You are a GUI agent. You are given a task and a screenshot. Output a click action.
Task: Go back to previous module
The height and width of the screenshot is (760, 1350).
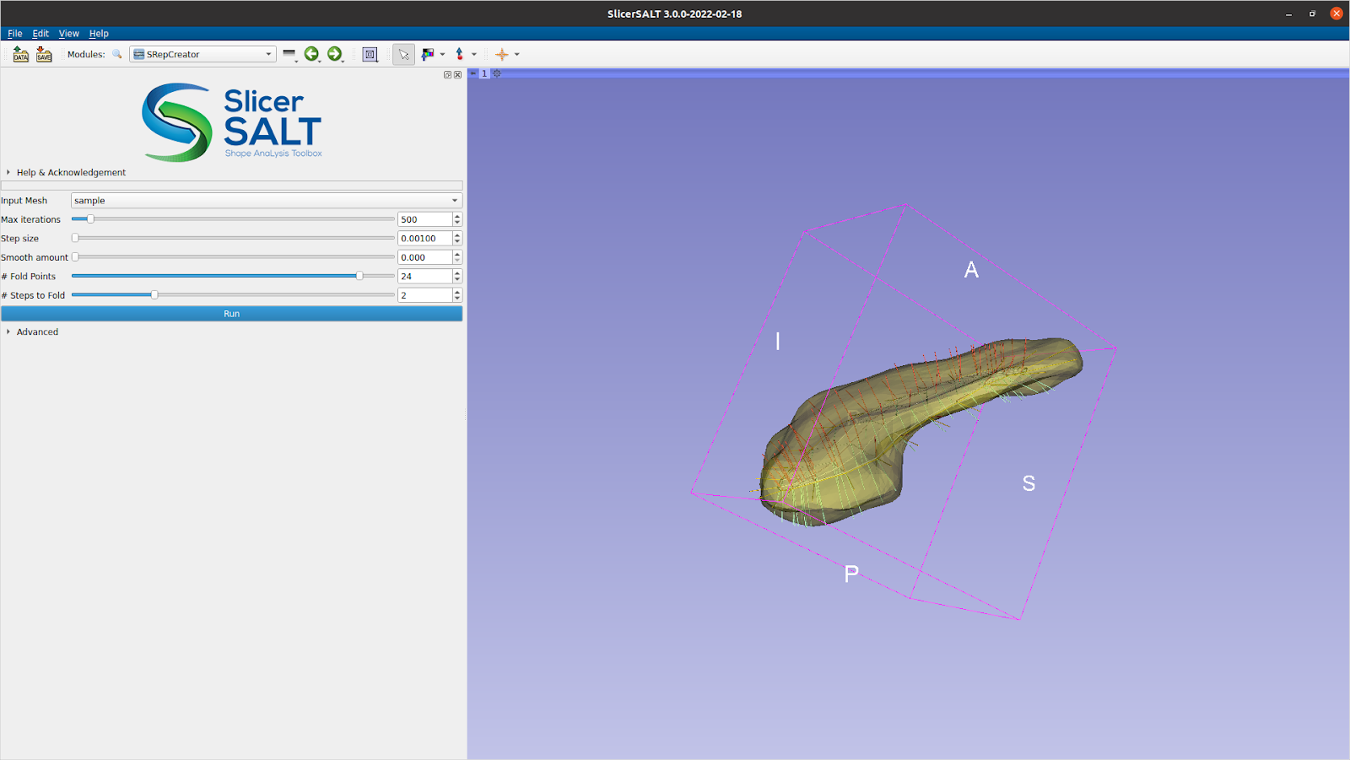click(x=312, y=54)
